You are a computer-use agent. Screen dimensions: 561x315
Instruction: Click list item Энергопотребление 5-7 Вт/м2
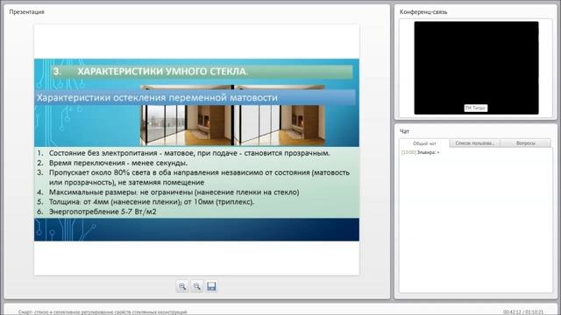[96, 212]
